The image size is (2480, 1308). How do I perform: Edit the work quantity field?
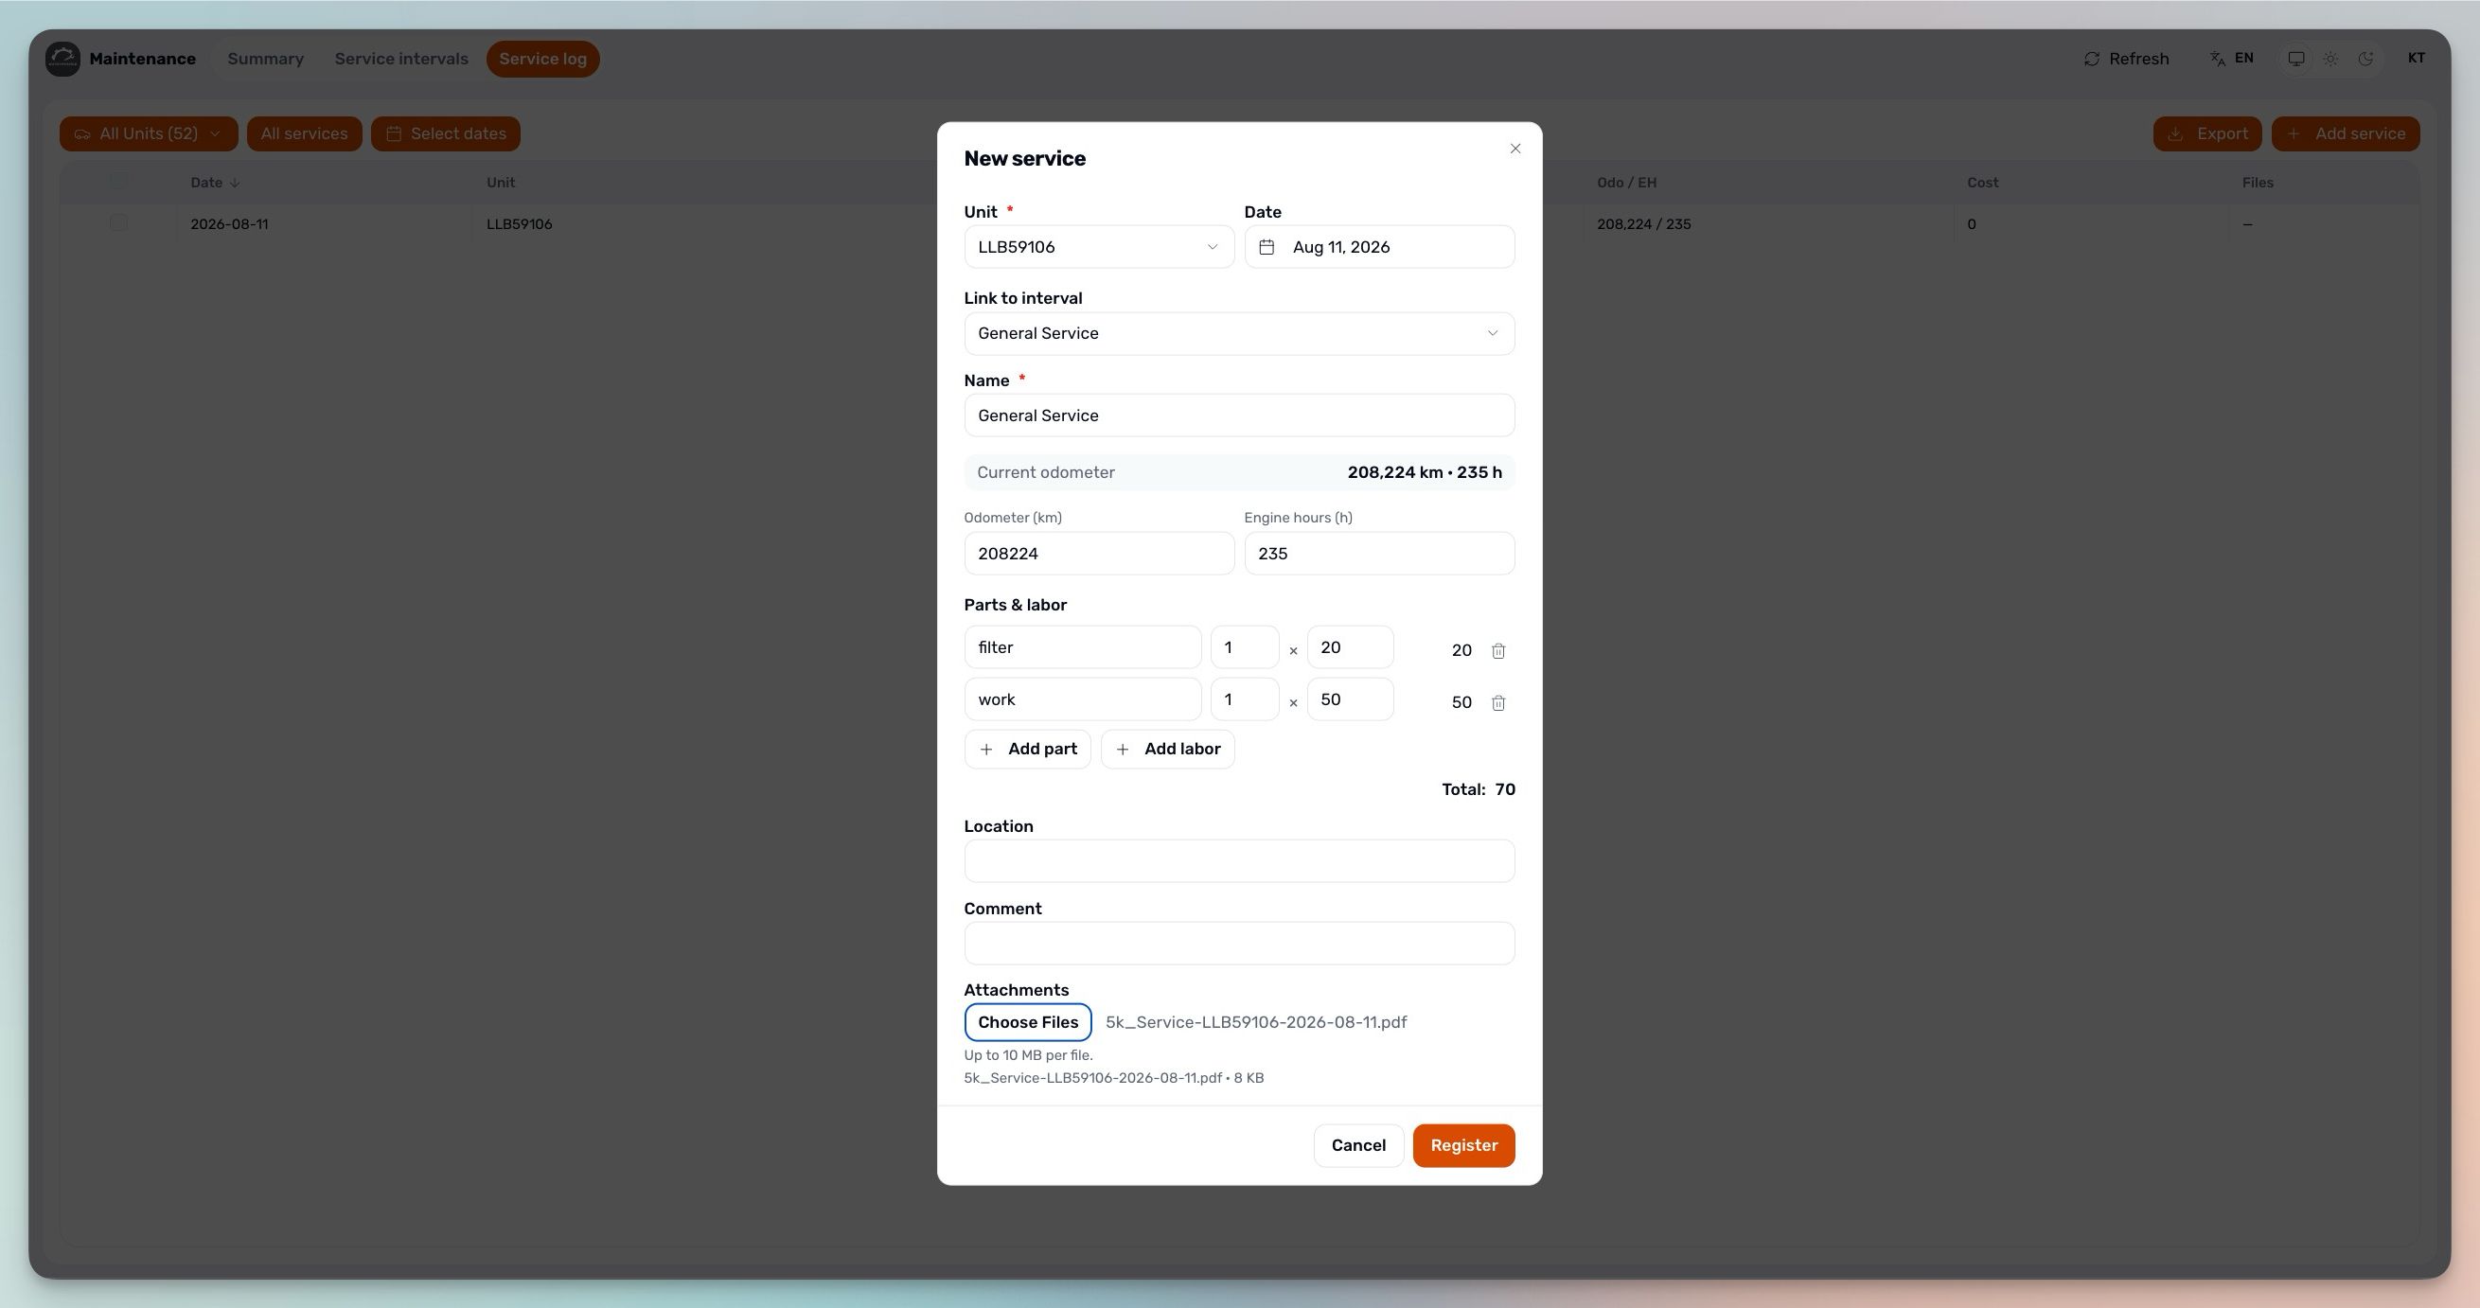click(1244, 699)
